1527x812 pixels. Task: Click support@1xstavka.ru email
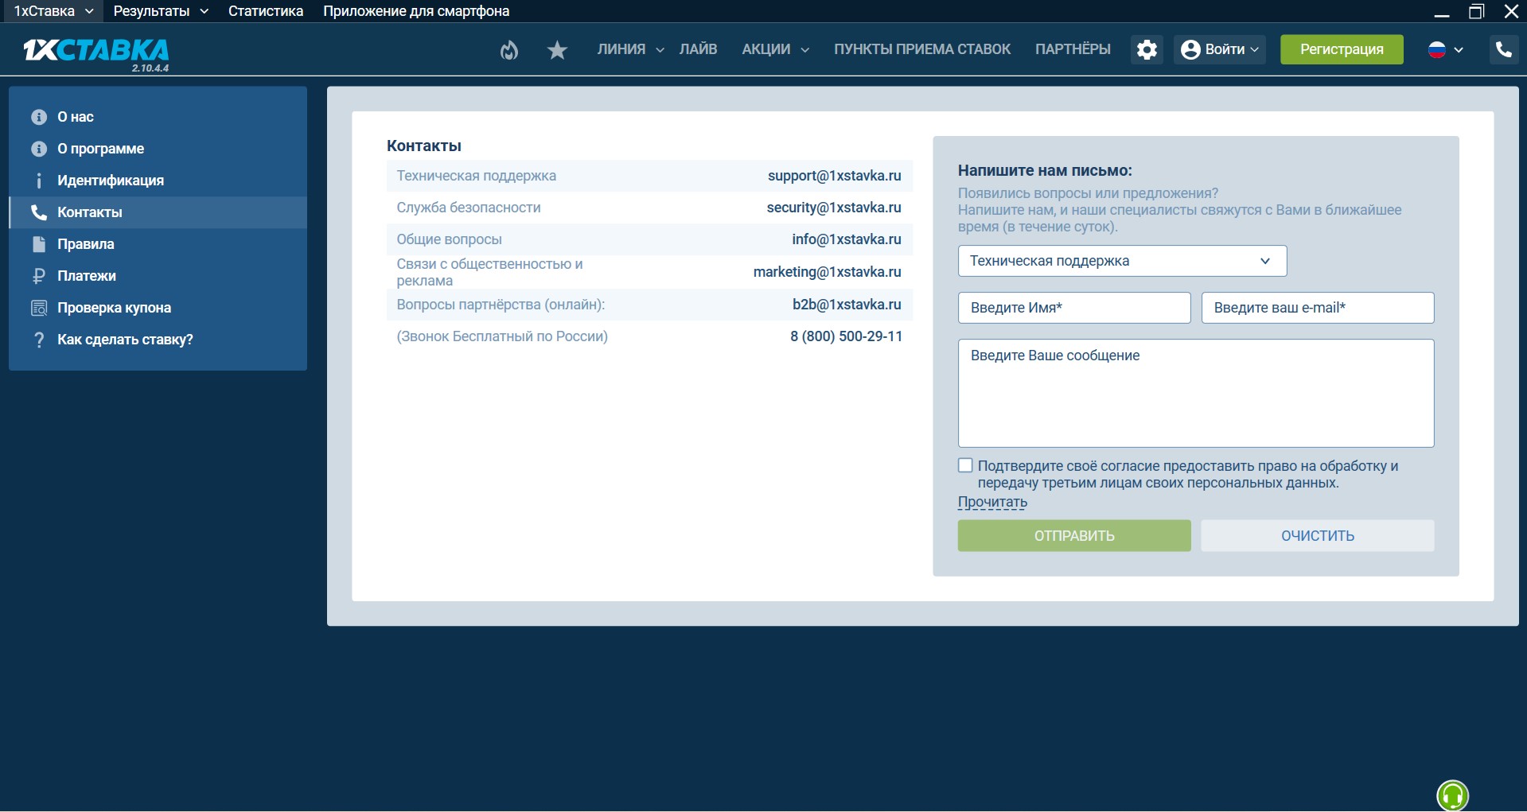click(834, 176)
